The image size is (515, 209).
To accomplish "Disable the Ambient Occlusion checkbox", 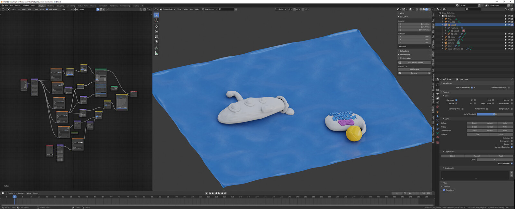I will 512,147.
